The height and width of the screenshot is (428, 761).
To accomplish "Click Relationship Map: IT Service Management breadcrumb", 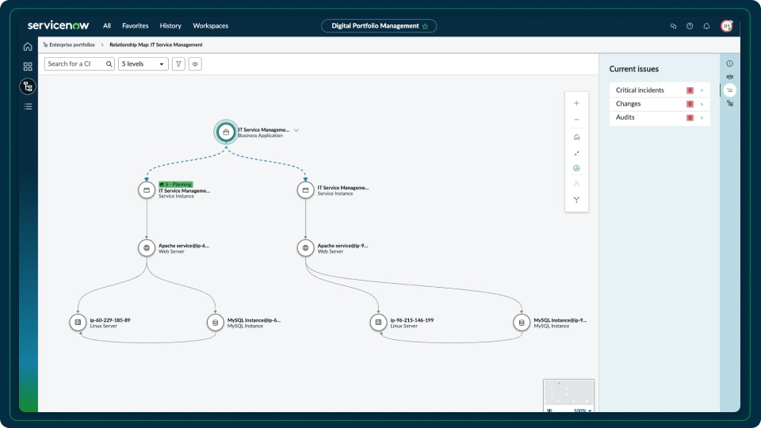I will click(x=156, y=44).
